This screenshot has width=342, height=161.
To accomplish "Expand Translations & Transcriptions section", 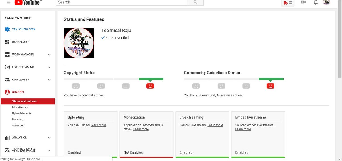I will click(x=49, y=150).
